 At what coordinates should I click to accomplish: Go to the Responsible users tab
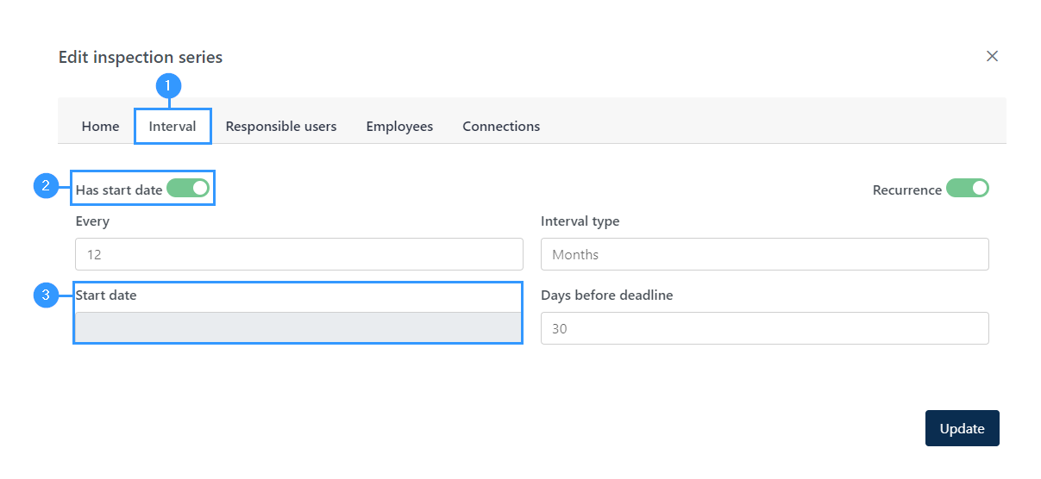(x=281, y=126)
